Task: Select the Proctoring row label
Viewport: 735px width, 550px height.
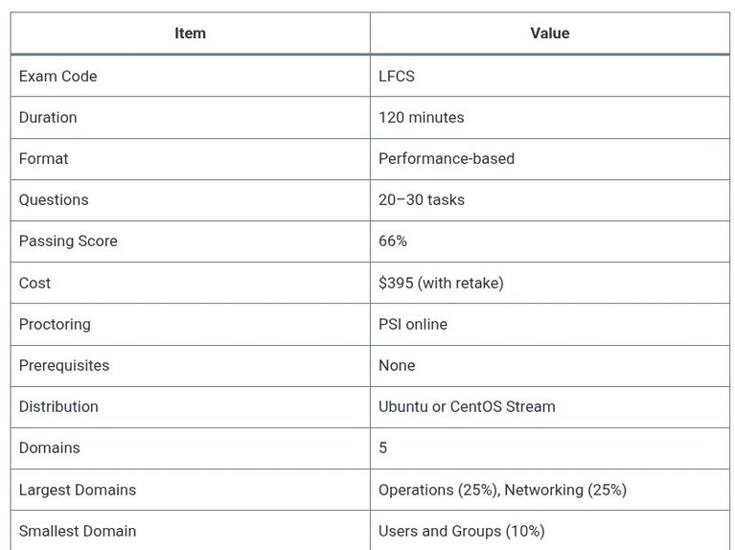Action: click(x=55, y=324)
